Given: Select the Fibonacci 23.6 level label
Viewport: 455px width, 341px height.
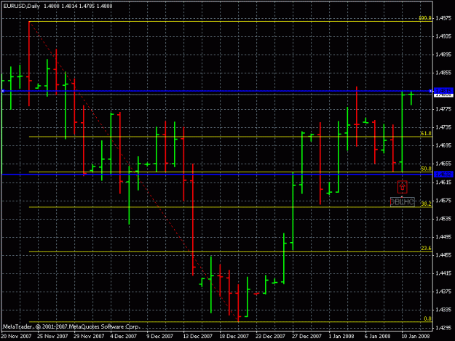Looking at the screenshot, I should [x=426, y=248].
